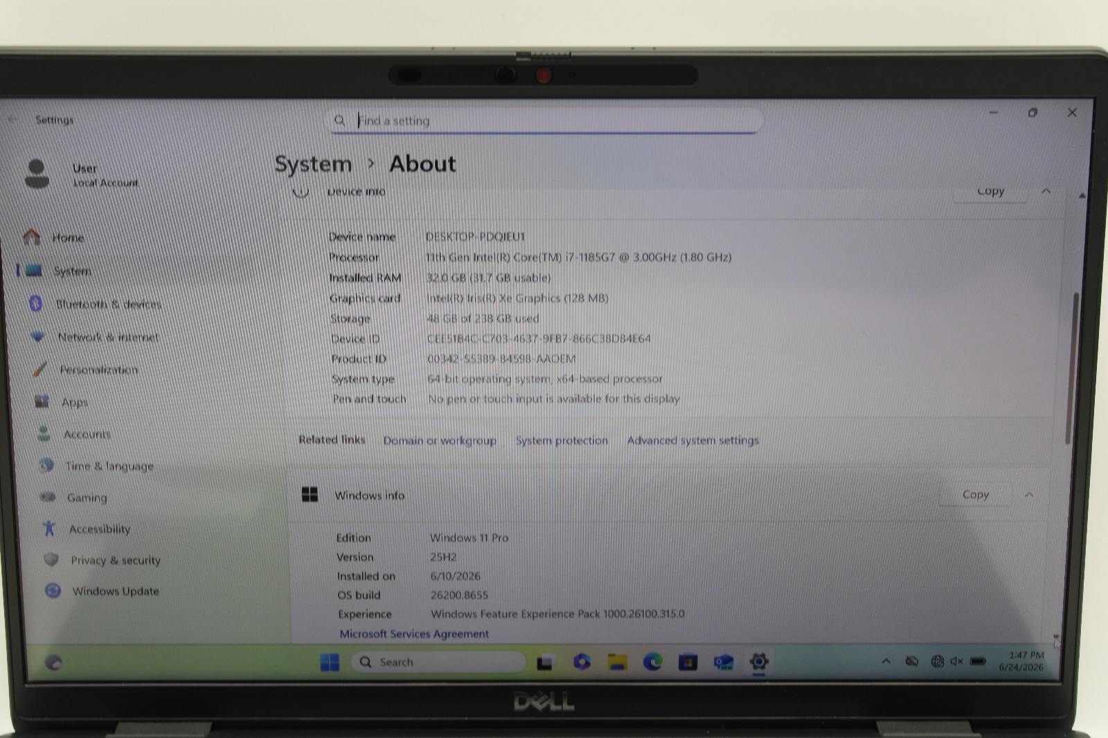This screenshot has height=738, width=1108.
Task: Open Personalization settings
Action: [x=98, y=370]
